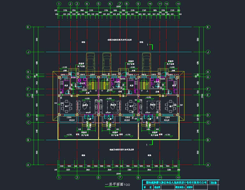Click axis bubble 2 in the top grid row
245x190 pixels.
(71, 4)
